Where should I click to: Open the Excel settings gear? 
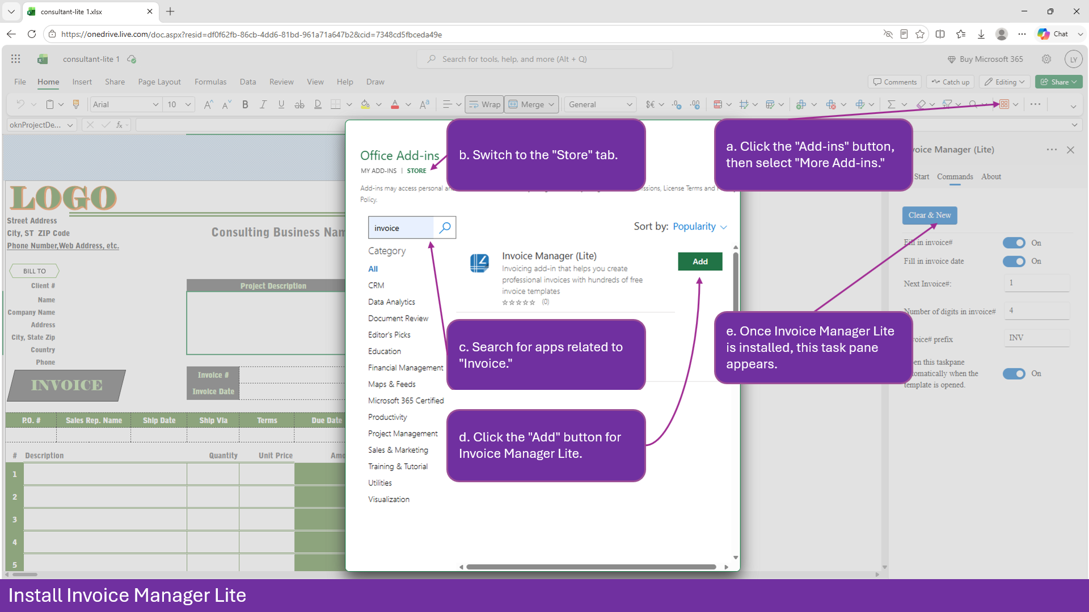point(1046,59)
